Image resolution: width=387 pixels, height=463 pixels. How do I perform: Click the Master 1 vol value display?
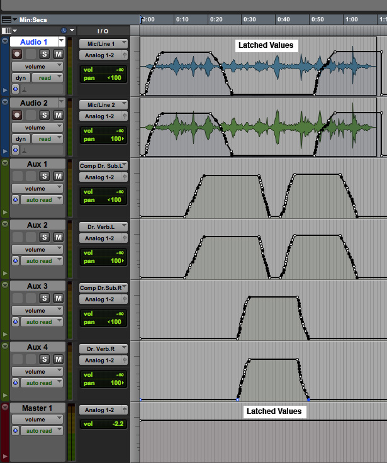(x=103, y=424)
